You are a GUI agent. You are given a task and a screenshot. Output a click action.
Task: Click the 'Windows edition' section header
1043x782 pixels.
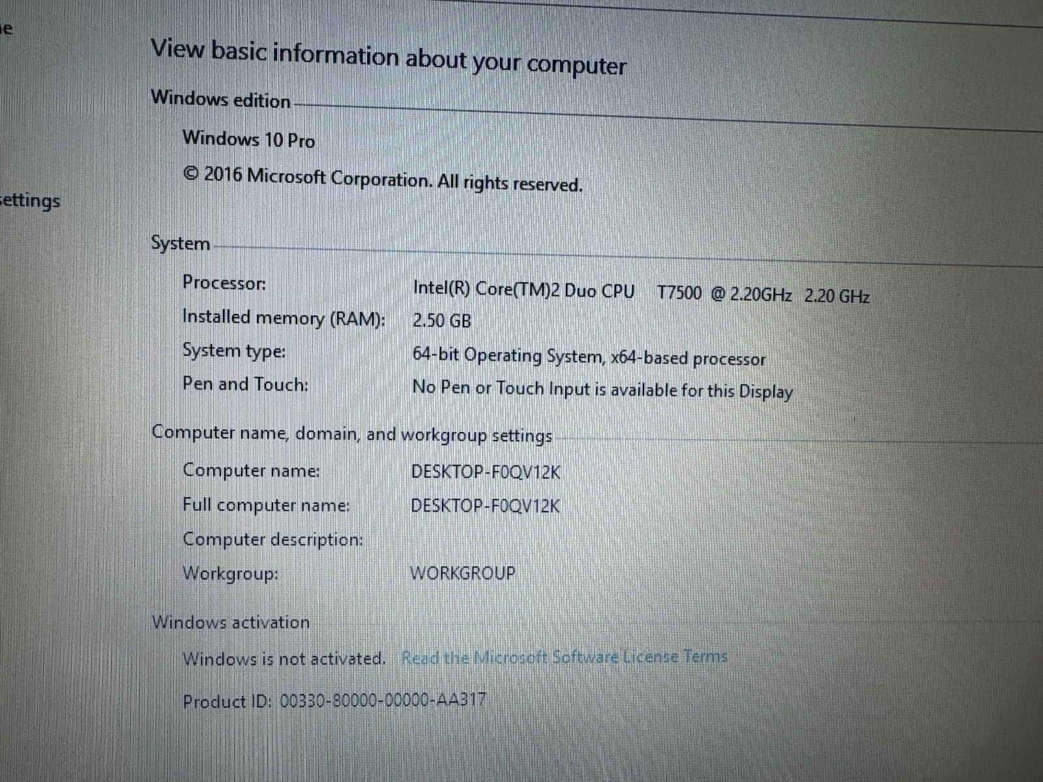click(x=221, y=100)
